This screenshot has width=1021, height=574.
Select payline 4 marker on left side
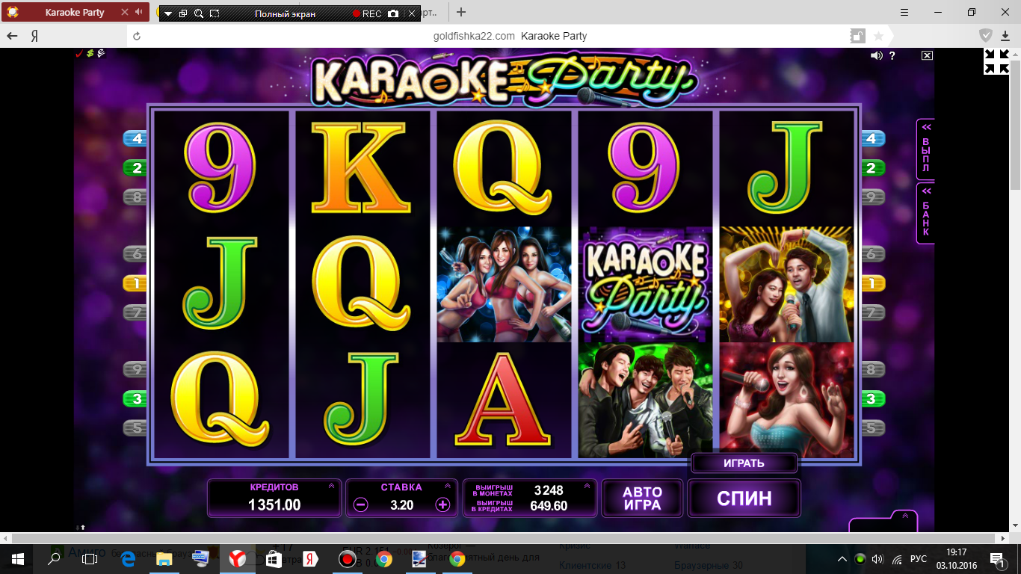point(136,138)
